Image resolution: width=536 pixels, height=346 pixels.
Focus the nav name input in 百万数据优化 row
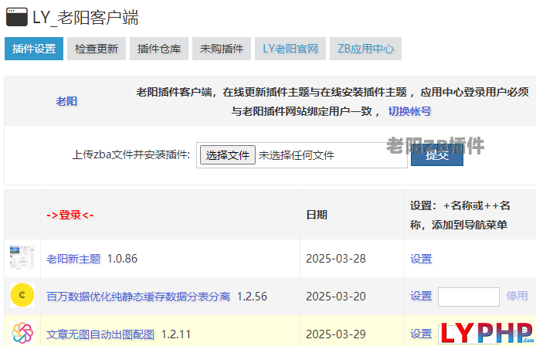pos(468,297)
